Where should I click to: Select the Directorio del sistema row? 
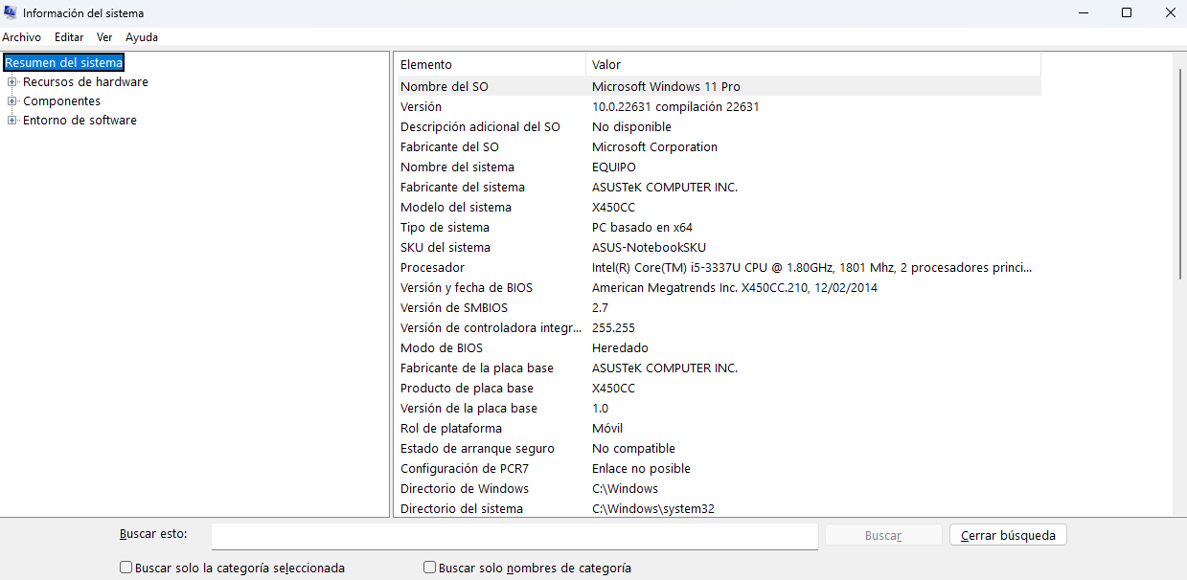(718, 508)
